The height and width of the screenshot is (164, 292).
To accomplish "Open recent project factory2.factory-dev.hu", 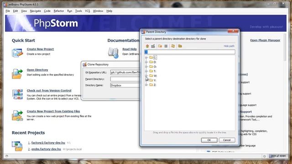I will pyautogui.click(x=48, y=143).
